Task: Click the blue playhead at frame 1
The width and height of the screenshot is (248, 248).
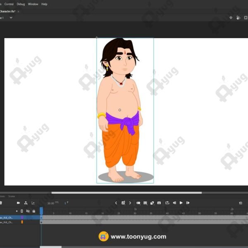Action: click(x=41, y=211)
